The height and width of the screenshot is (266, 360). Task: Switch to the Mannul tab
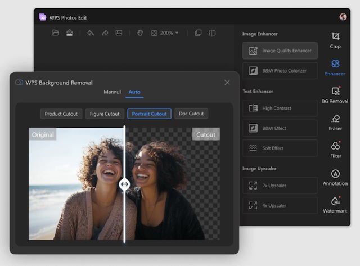[112, 92]
